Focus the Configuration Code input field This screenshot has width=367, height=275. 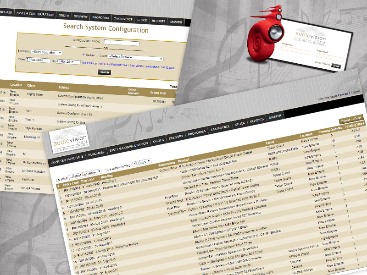pos(122,43)
